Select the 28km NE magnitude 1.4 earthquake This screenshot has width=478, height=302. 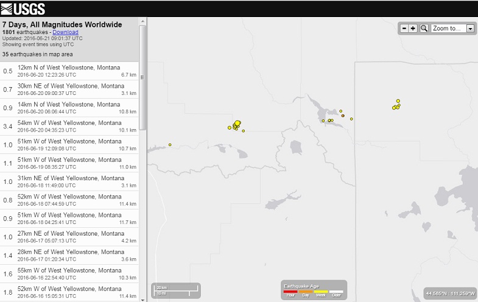point(69,256)
